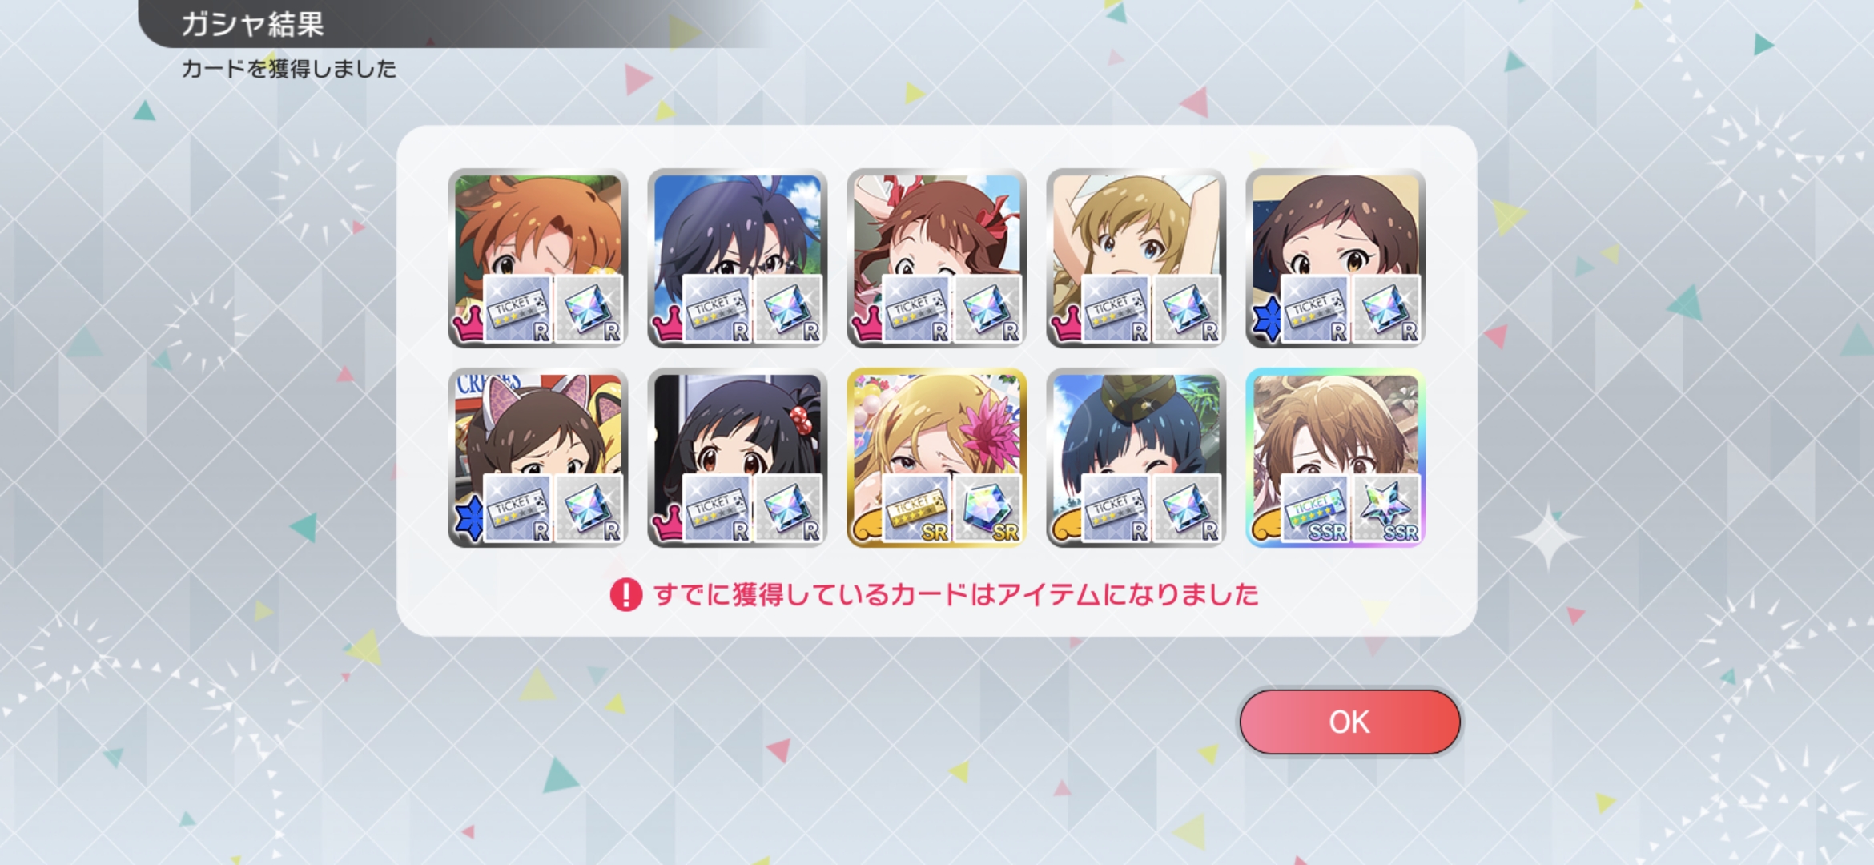
Task: Open the cat-ears girl card in the second row
Action: click(537, 457)
